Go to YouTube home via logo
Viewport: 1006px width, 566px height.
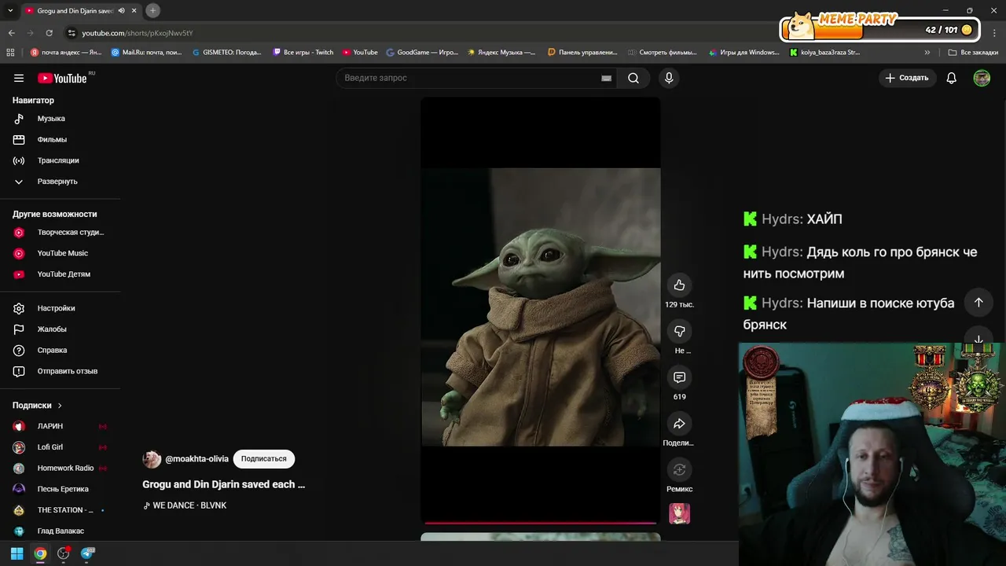click(x=62, y=78)
